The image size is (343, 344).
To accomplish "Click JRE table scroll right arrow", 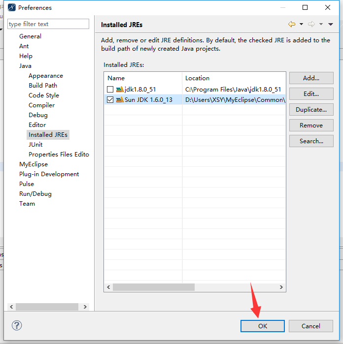I will [281, 287].
